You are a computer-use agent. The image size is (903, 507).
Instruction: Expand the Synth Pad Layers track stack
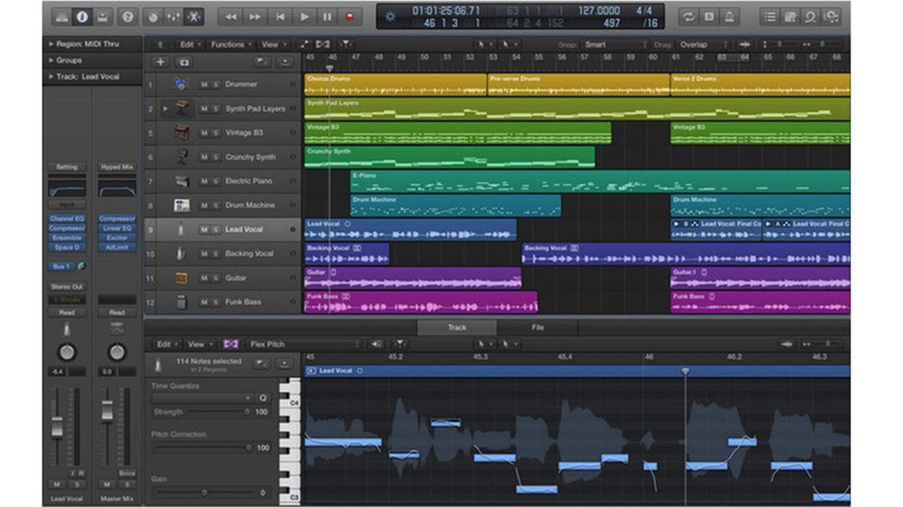click(166, 109)
